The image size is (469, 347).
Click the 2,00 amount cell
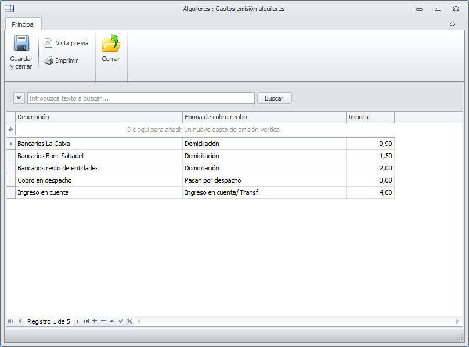coord(370,168)
